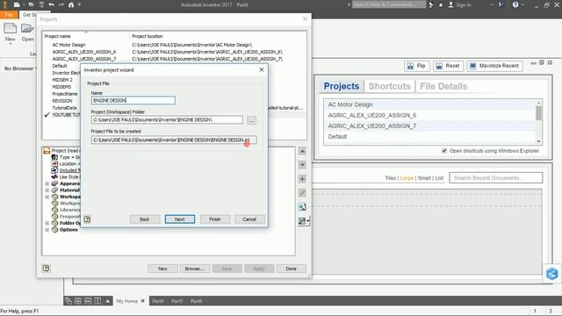Click the star favorites icon near search
Viewport: 562px width, 316px height.
pos(441,4)
